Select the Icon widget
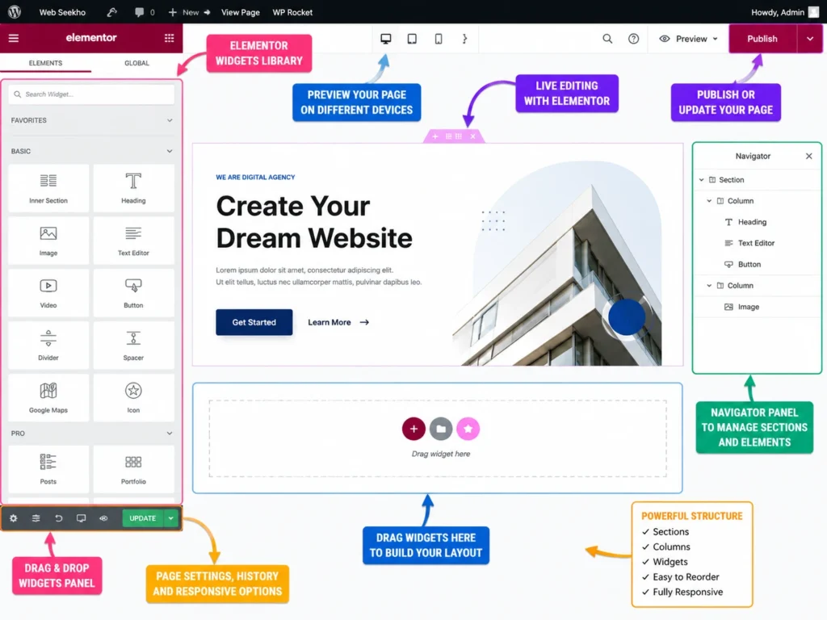Viewport: 827px width, 620px height. click(133, 397)
